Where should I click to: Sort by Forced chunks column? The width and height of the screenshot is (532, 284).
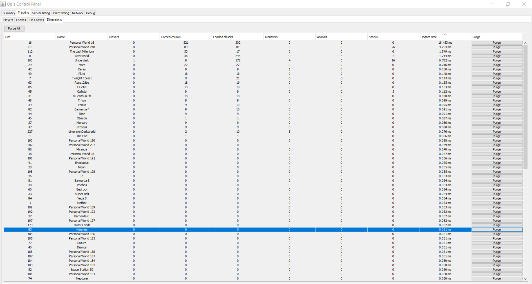pyautogui.click(x=185, y=37)
